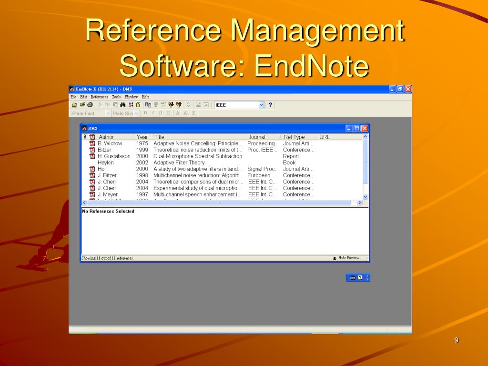The image size is (488, 366).
Task: Select J. Bitzer 1998 reference
Action: pos(222,175)
